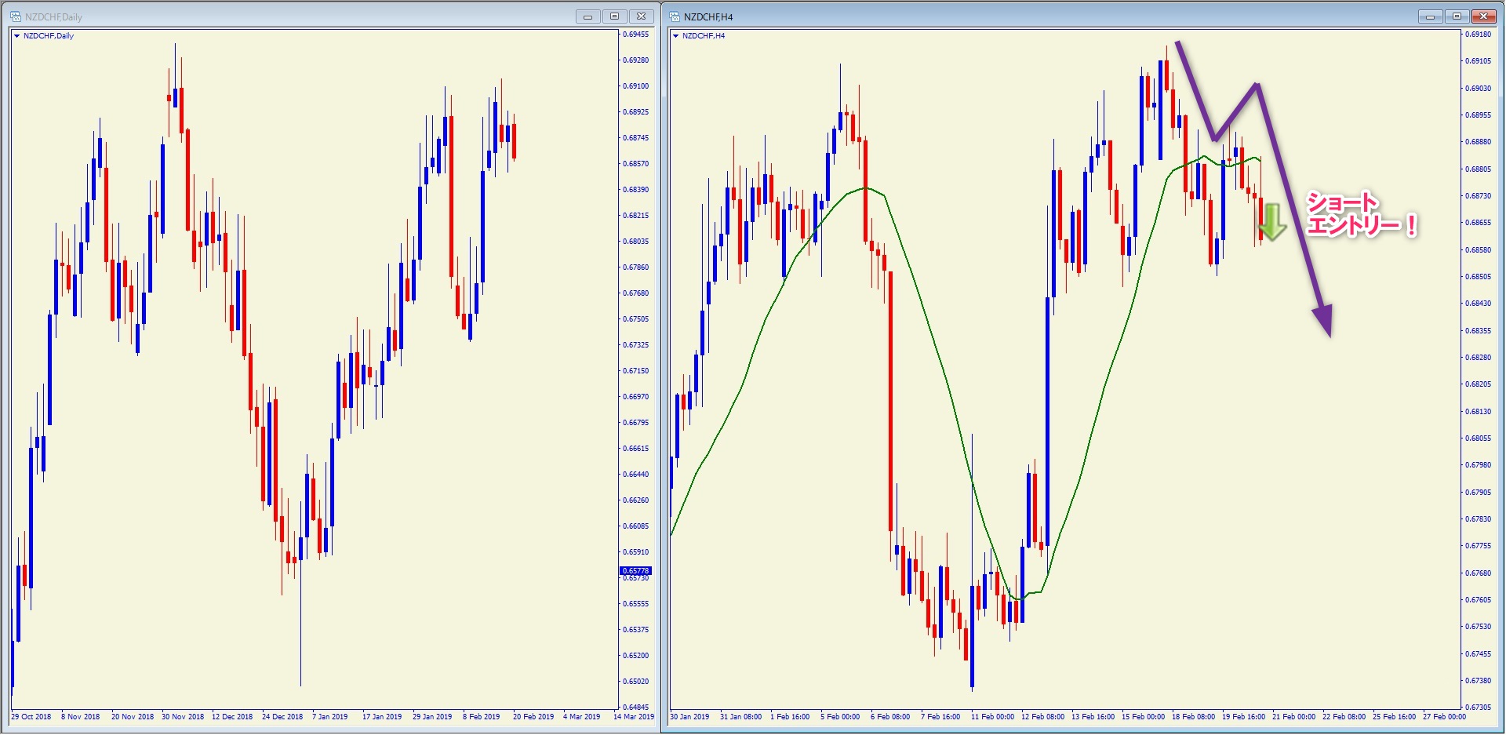The height and width of the screenshot is (735, 1506).
Task: Click the 0.68570 price on Daily axis
Action: pyautogui.click(x=636, y=164)
